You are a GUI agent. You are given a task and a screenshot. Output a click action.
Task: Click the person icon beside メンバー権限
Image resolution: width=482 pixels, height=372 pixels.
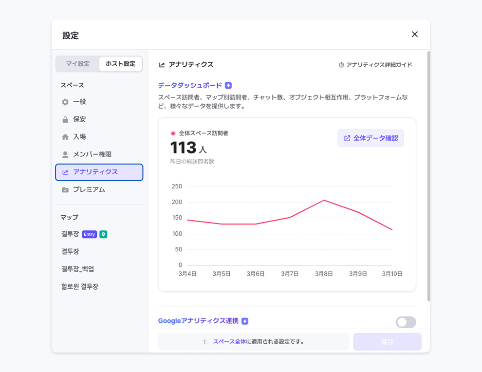(65, 155)
